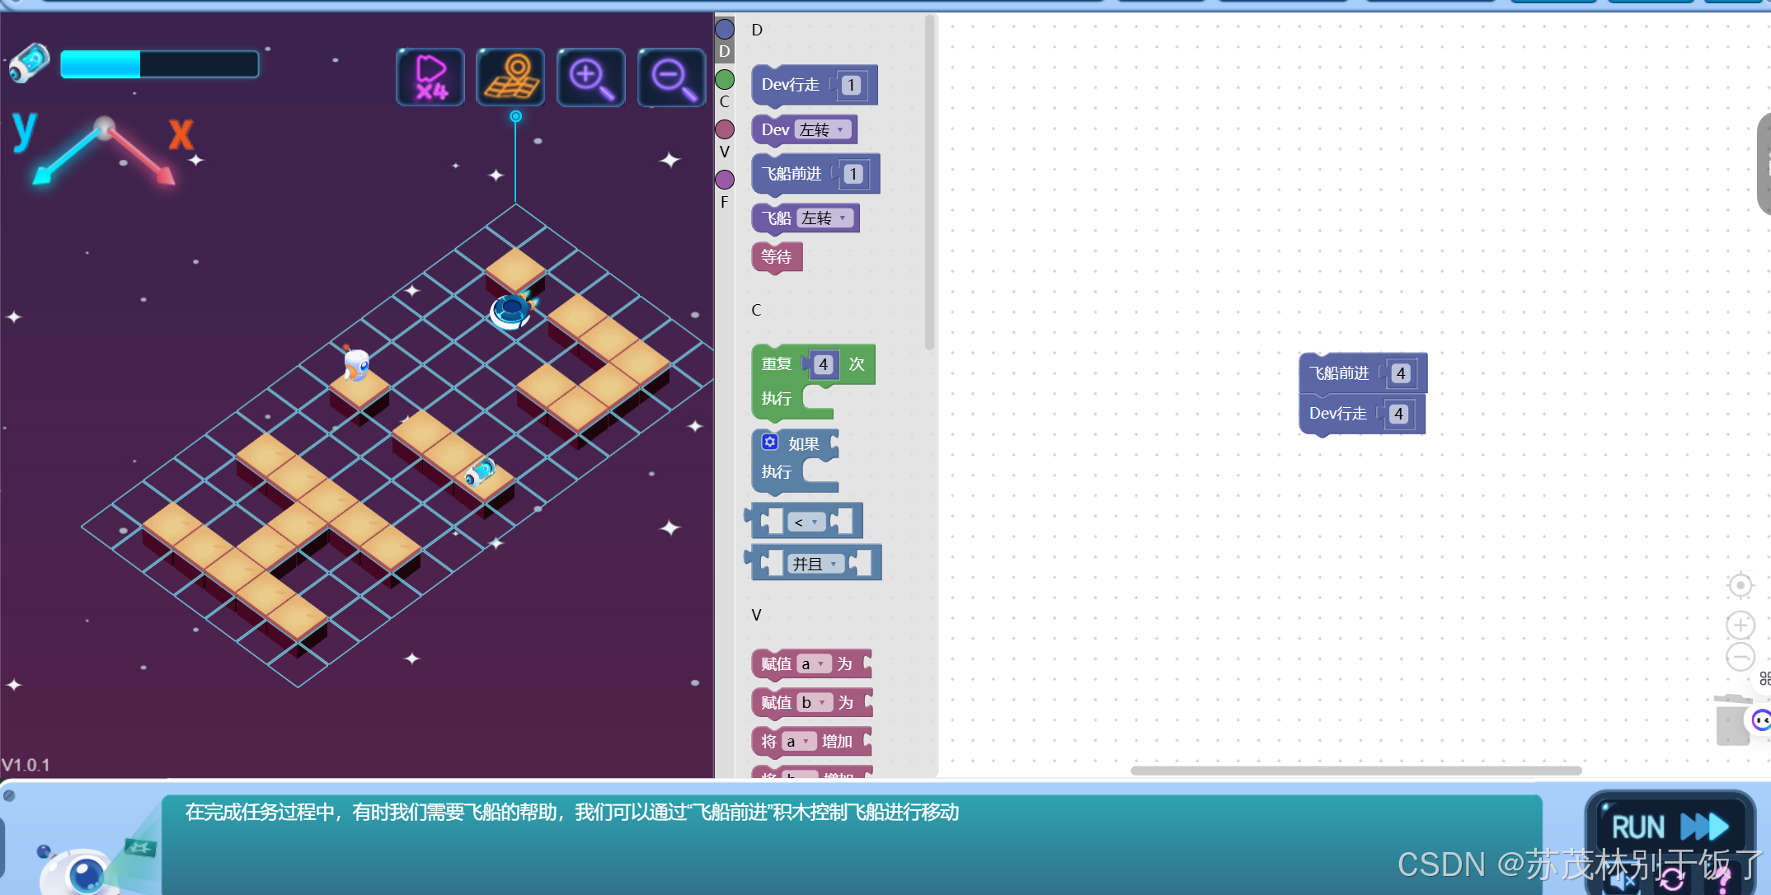
Task: Click the 等待 wait block
Action: point(776,257)
